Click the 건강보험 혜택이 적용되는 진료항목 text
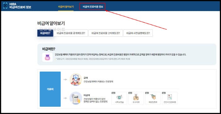Image resolution: width=221 pixels, height=114 pixels. coord(99,82)
